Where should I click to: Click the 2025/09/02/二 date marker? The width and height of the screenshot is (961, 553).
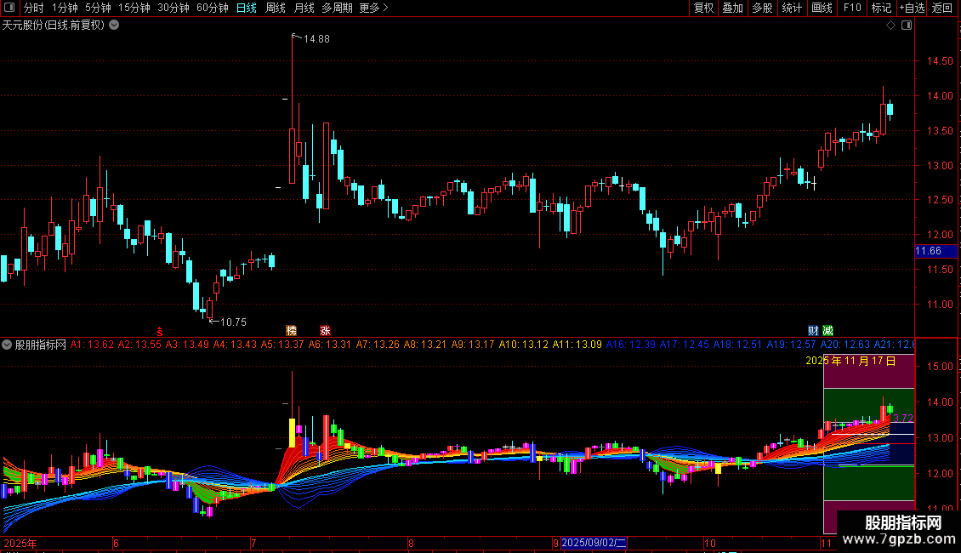pyautogui.click(x=594, y=543)
